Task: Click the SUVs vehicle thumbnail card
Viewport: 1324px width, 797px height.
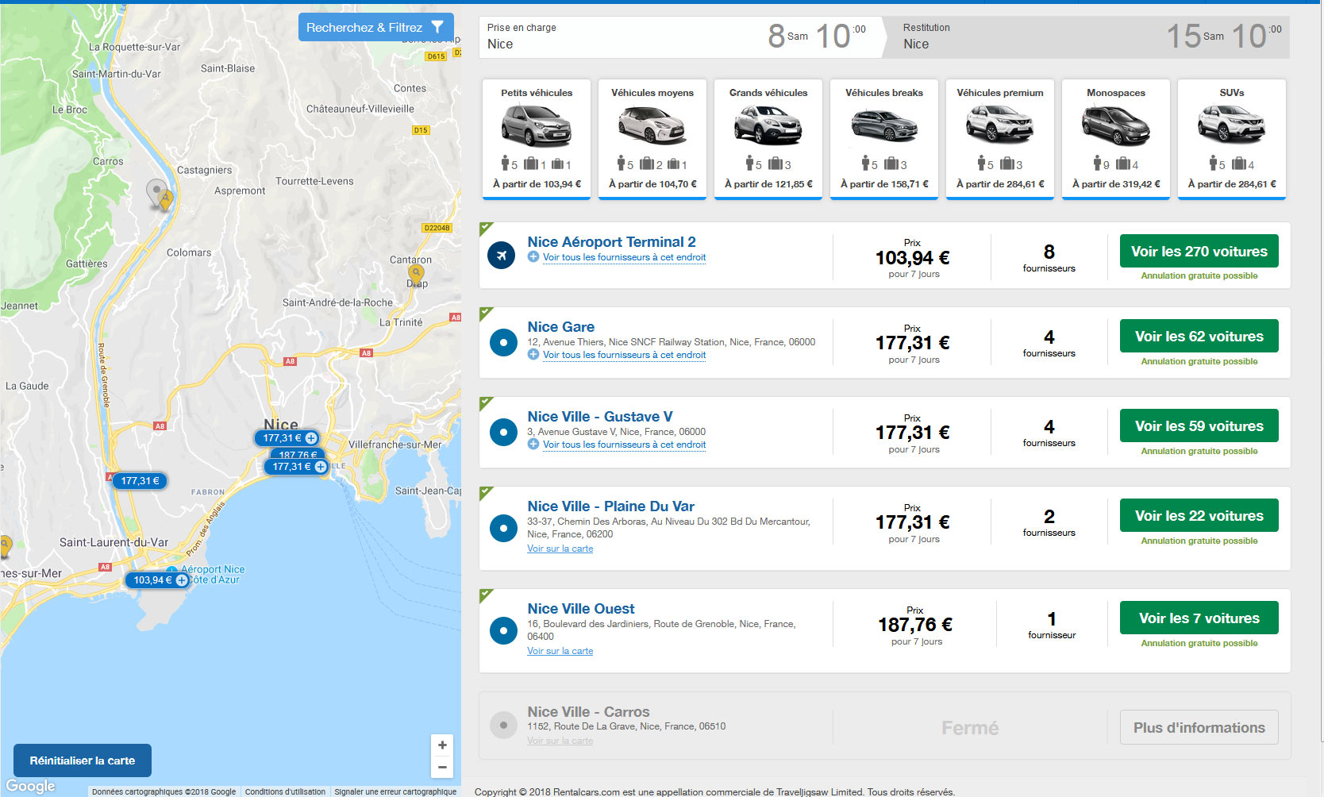Action: (1232, 138)
